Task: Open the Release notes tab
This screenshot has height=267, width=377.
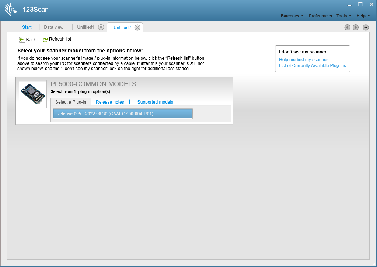Action: (110, 102)
